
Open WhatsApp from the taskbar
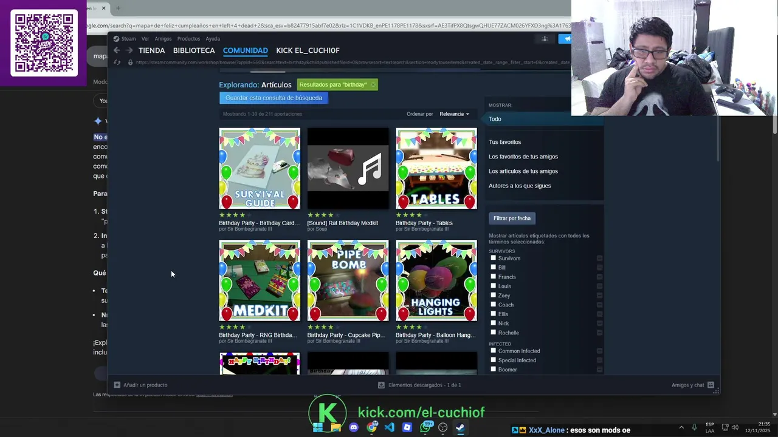pos(425,427)
